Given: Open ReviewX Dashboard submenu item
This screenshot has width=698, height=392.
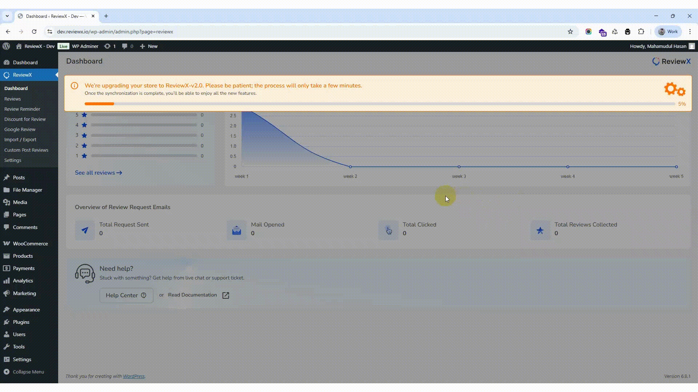Looking at the screenshot, I should tap(16, 88).
